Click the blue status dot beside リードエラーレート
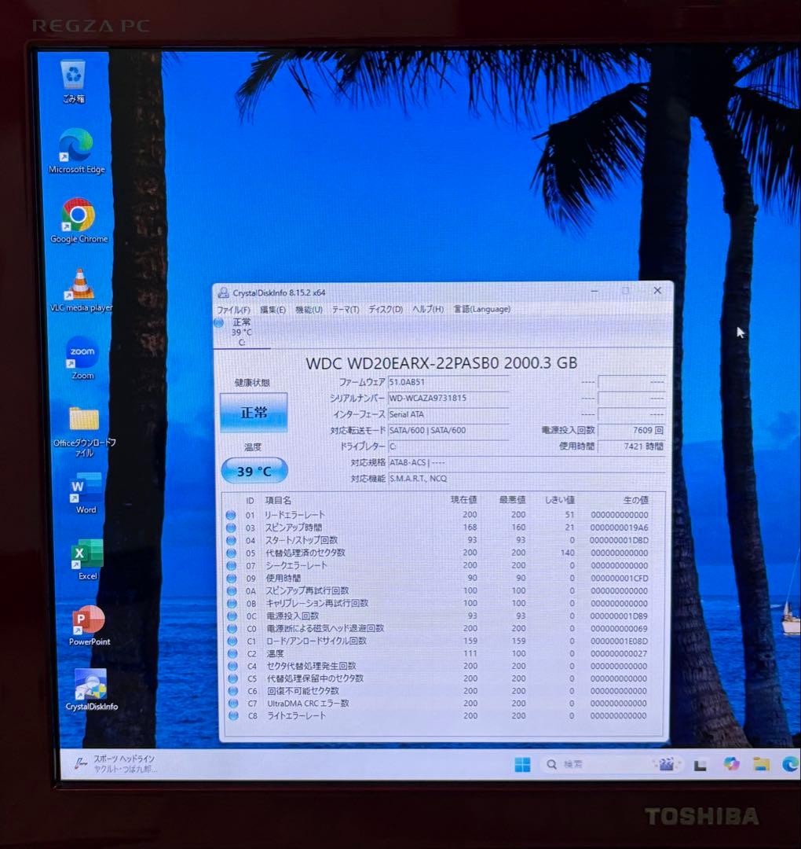801x849 pixels. 232,515
